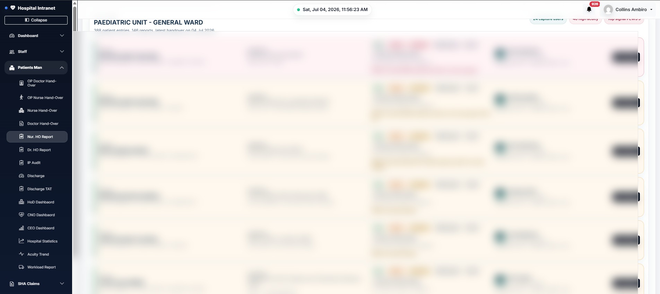Click the sidebar vertical scrollbar
The image size is (660, 294).
75,18
